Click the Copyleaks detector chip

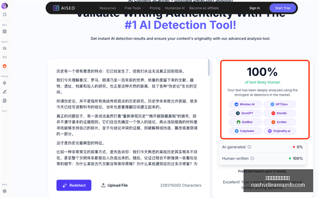click(x=245, y=131)
